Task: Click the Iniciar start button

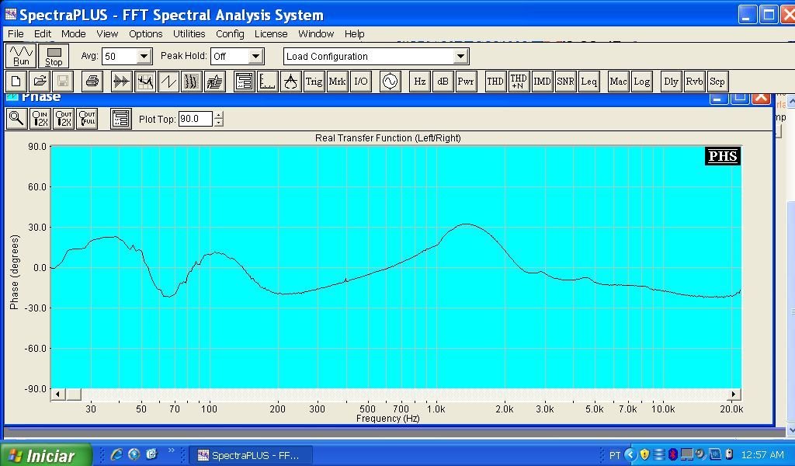Action: point(45,456)
